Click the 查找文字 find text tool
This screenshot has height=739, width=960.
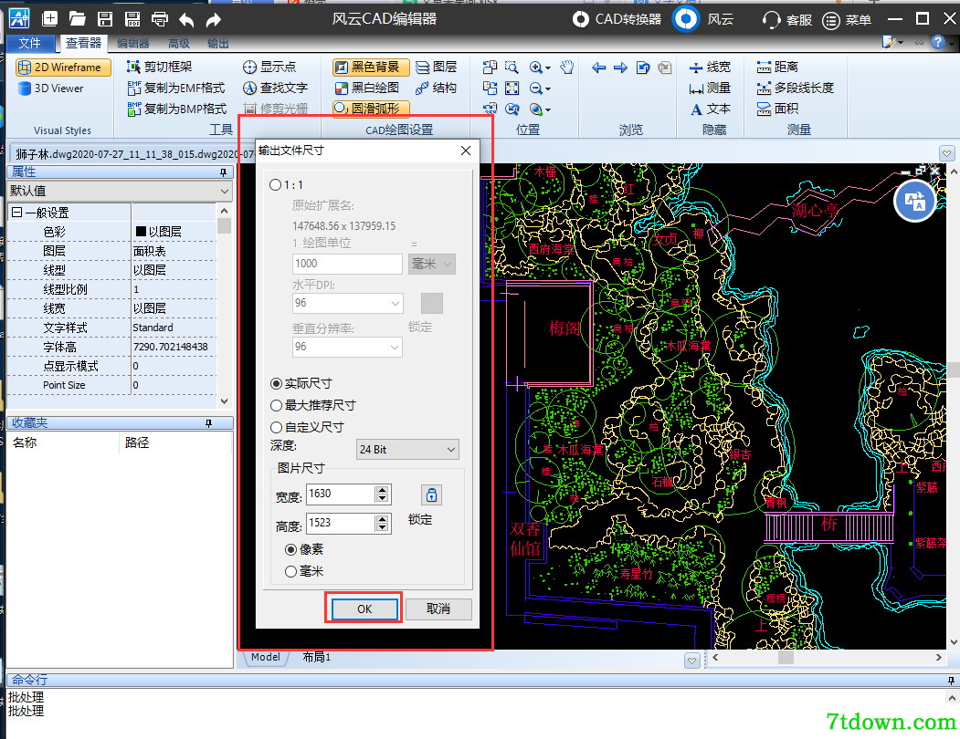(x=276, y=88)
